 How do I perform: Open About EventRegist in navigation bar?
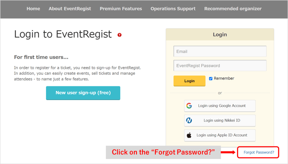pyautogui.click(x=70, y=9)
